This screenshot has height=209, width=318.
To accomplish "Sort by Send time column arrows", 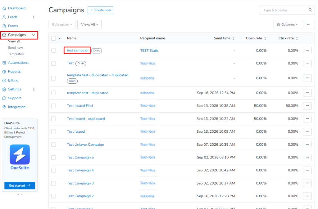I will (x=234, y=38).
